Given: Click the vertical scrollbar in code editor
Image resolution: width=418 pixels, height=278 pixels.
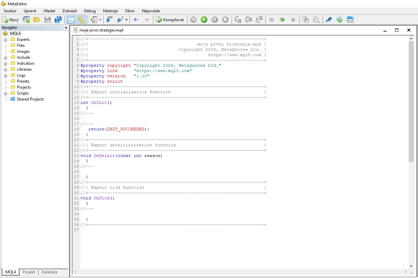Looking at the screenshot, I should point(411,100).
